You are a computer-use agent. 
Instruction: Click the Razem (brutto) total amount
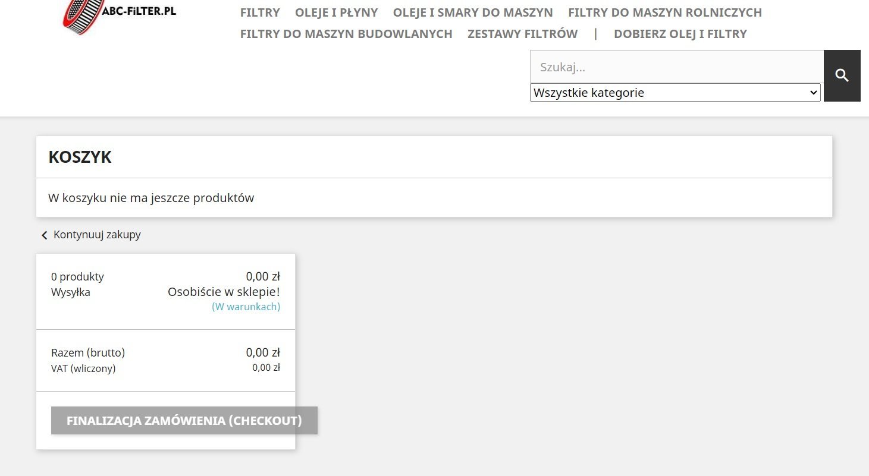263,352
